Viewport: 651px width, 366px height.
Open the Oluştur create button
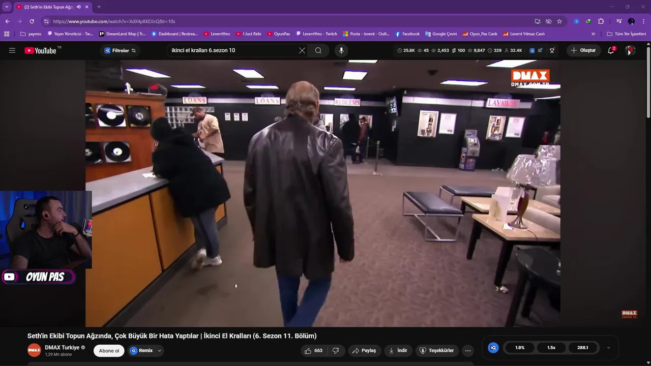coord(583,50)
